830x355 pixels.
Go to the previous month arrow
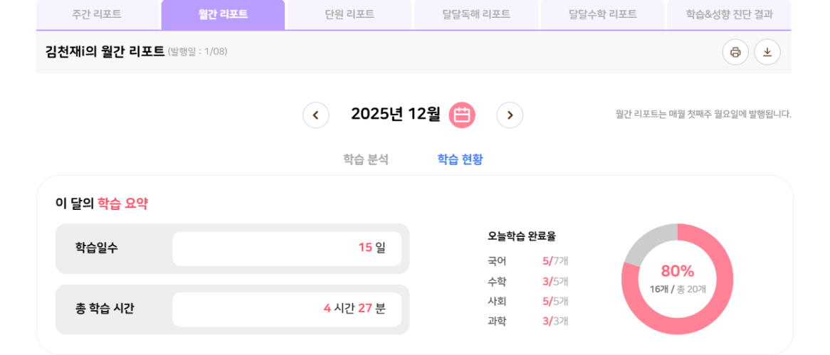[316, 115]
